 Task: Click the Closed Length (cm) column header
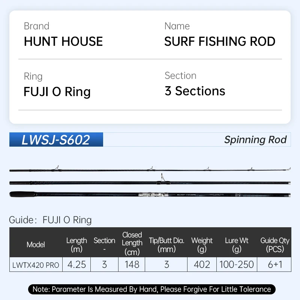(132, 244)
